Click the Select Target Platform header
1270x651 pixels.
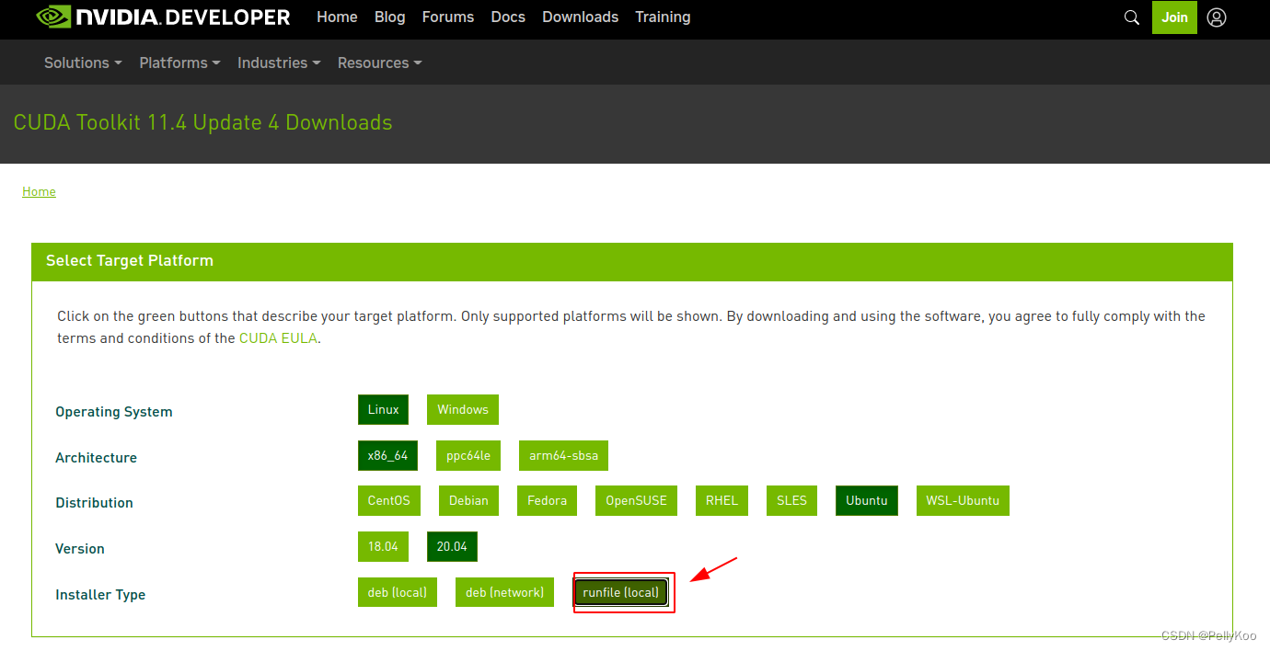[130, 260]
